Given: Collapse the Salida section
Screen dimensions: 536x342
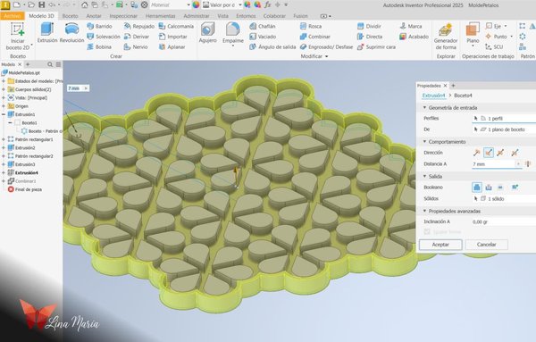Looking at the screenshot, I should click(424, 176).
